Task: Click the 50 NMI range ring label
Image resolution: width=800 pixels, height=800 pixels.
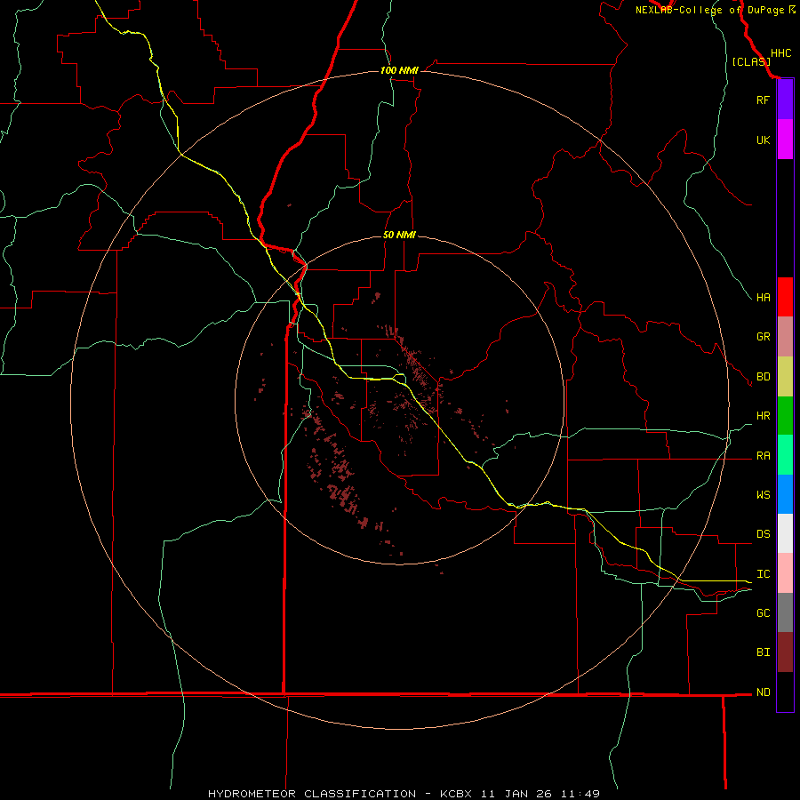Action: click(399, 236)
